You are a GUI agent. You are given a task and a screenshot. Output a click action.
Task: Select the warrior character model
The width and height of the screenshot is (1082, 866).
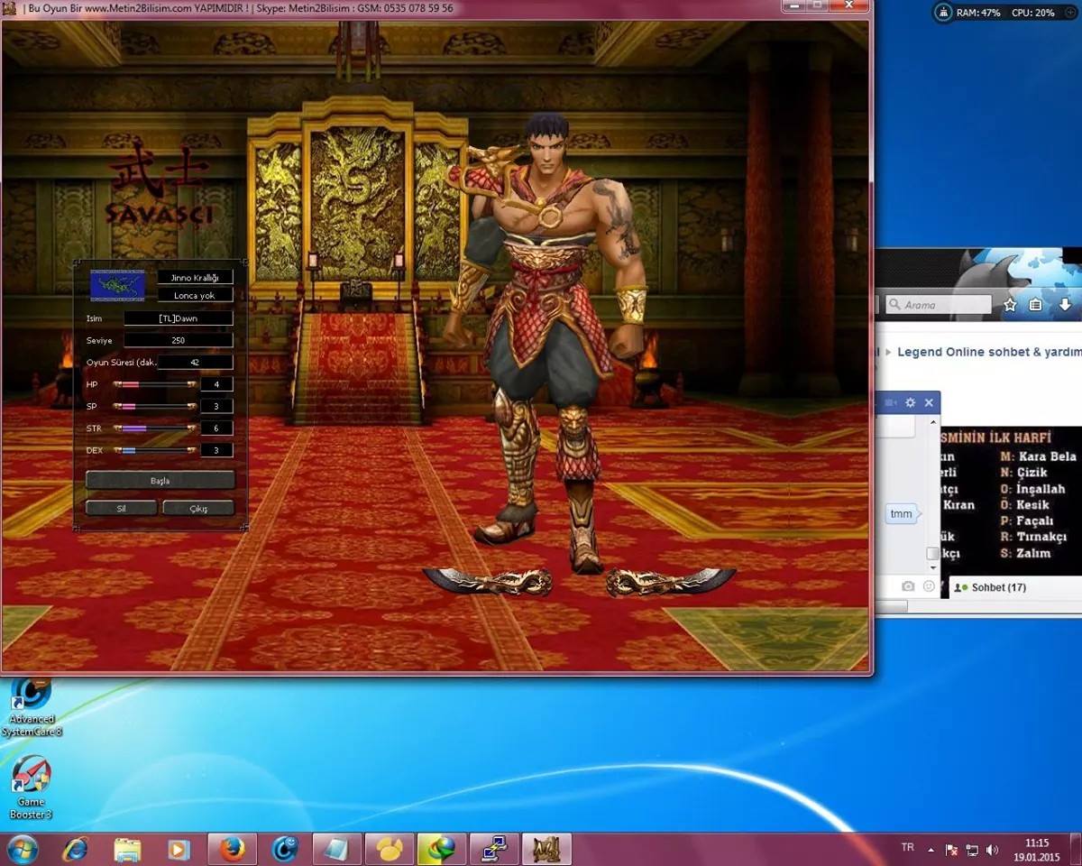coord(550,343)
